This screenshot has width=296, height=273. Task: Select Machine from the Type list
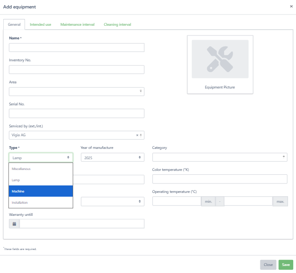41,191
